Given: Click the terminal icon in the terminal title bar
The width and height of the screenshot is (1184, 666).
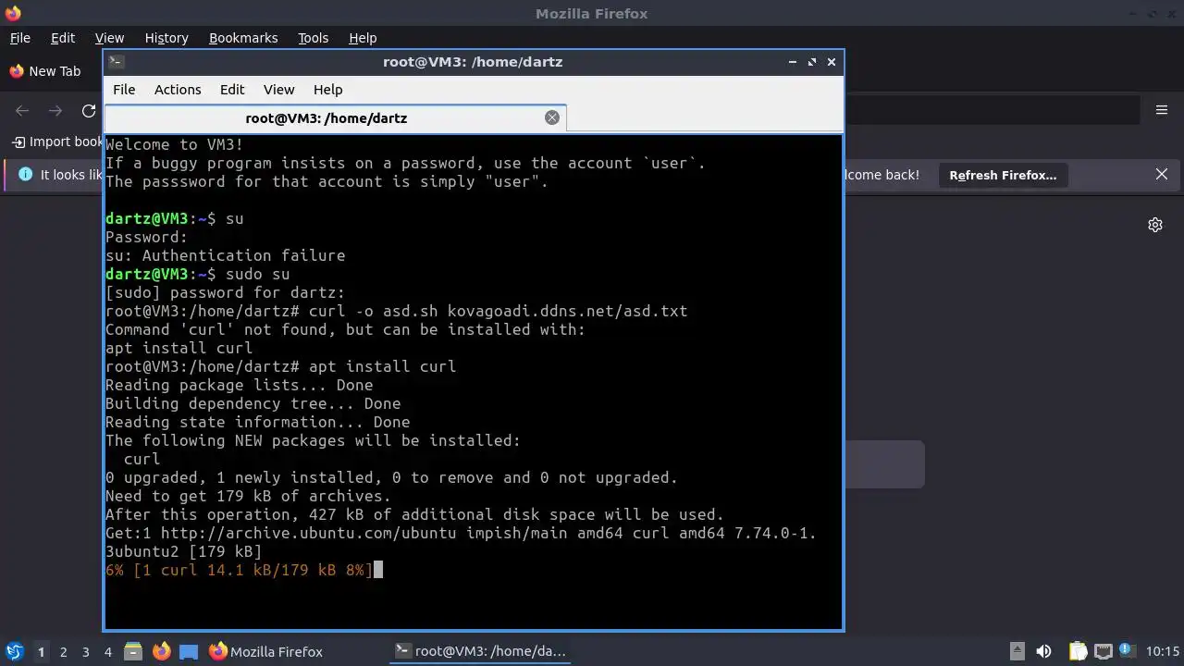Looking at the screenshot, I should click(x=116, y=62).
